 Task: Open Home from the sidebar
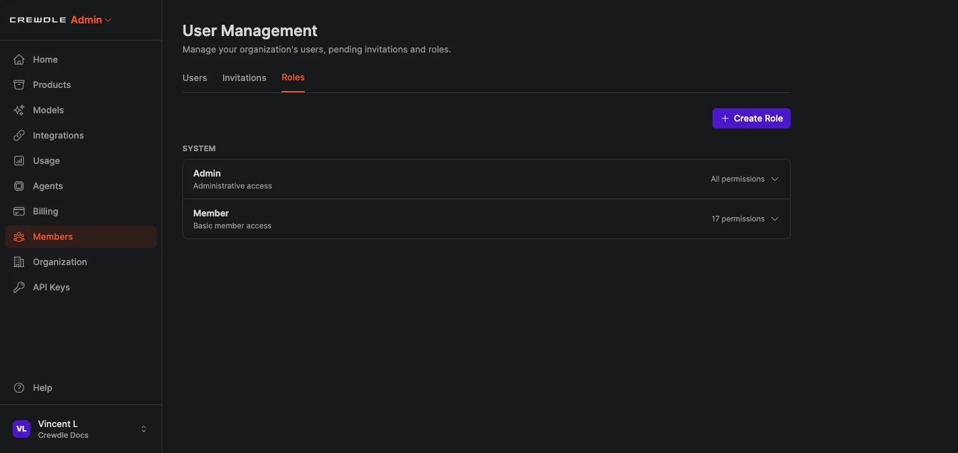point(80,59)
